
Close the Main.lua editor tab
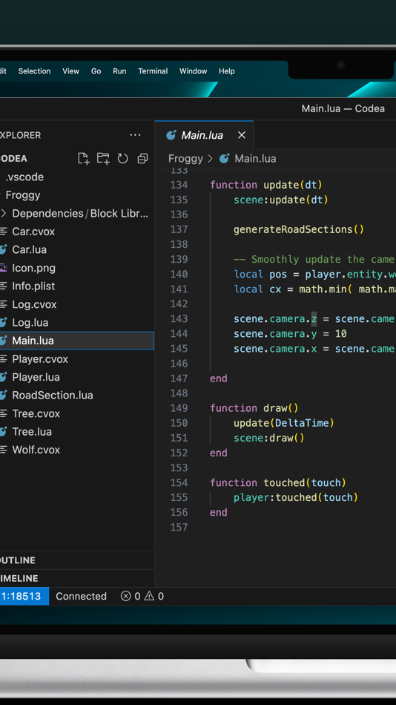point(241,135)
